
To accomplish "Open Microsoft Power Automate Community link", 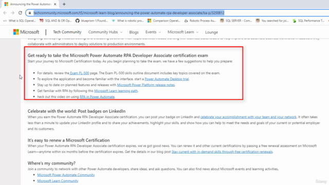I will (66, 175).
